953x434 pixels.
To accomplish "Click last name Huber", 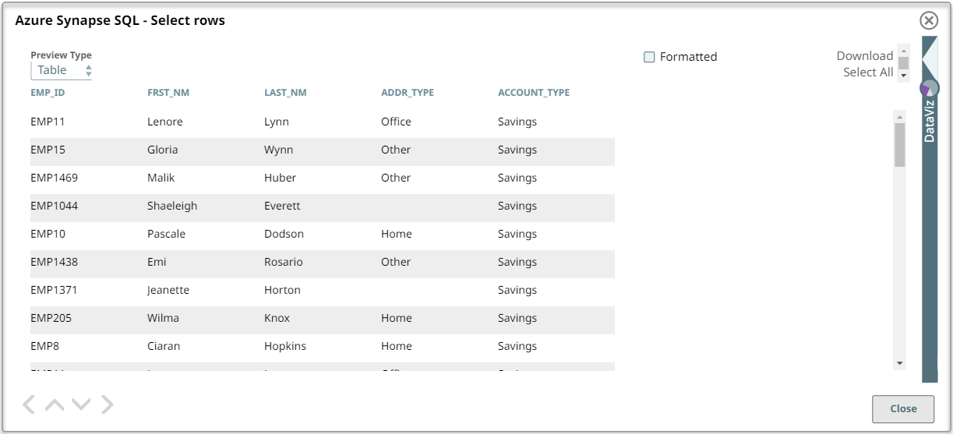I will point(281,178).
